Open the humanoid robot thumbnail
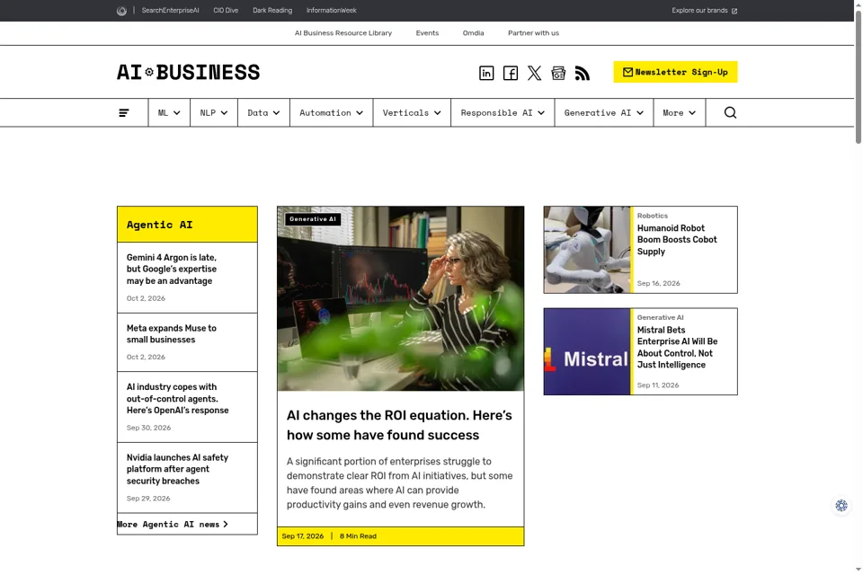Screen dimensions: 863x575 (587, 250)
